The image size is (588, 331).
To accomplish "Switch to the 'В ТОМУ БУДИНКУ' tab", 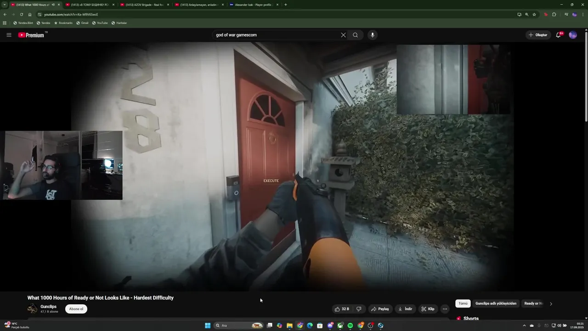I will 90,5.
